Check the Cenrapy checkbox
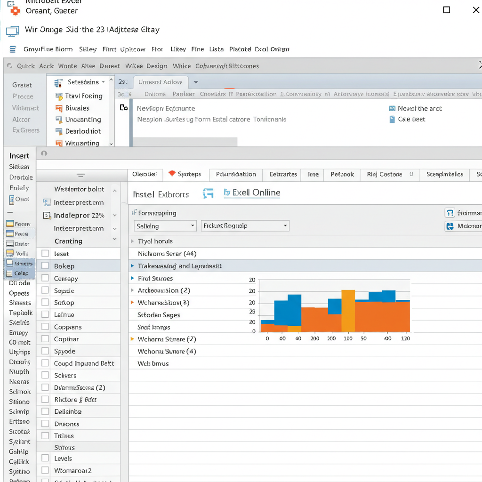The image size is (482, 482). tap(45, 278)
